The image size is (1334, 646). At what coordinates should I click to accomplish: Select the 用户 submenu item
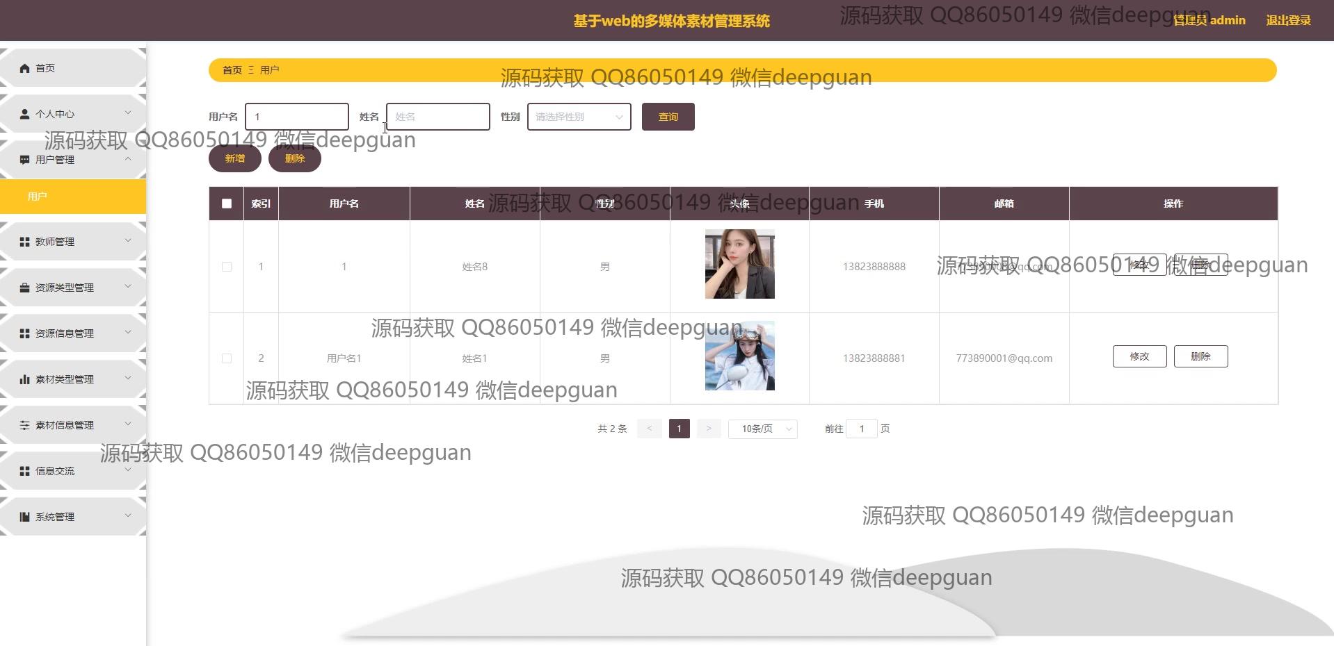73,197
